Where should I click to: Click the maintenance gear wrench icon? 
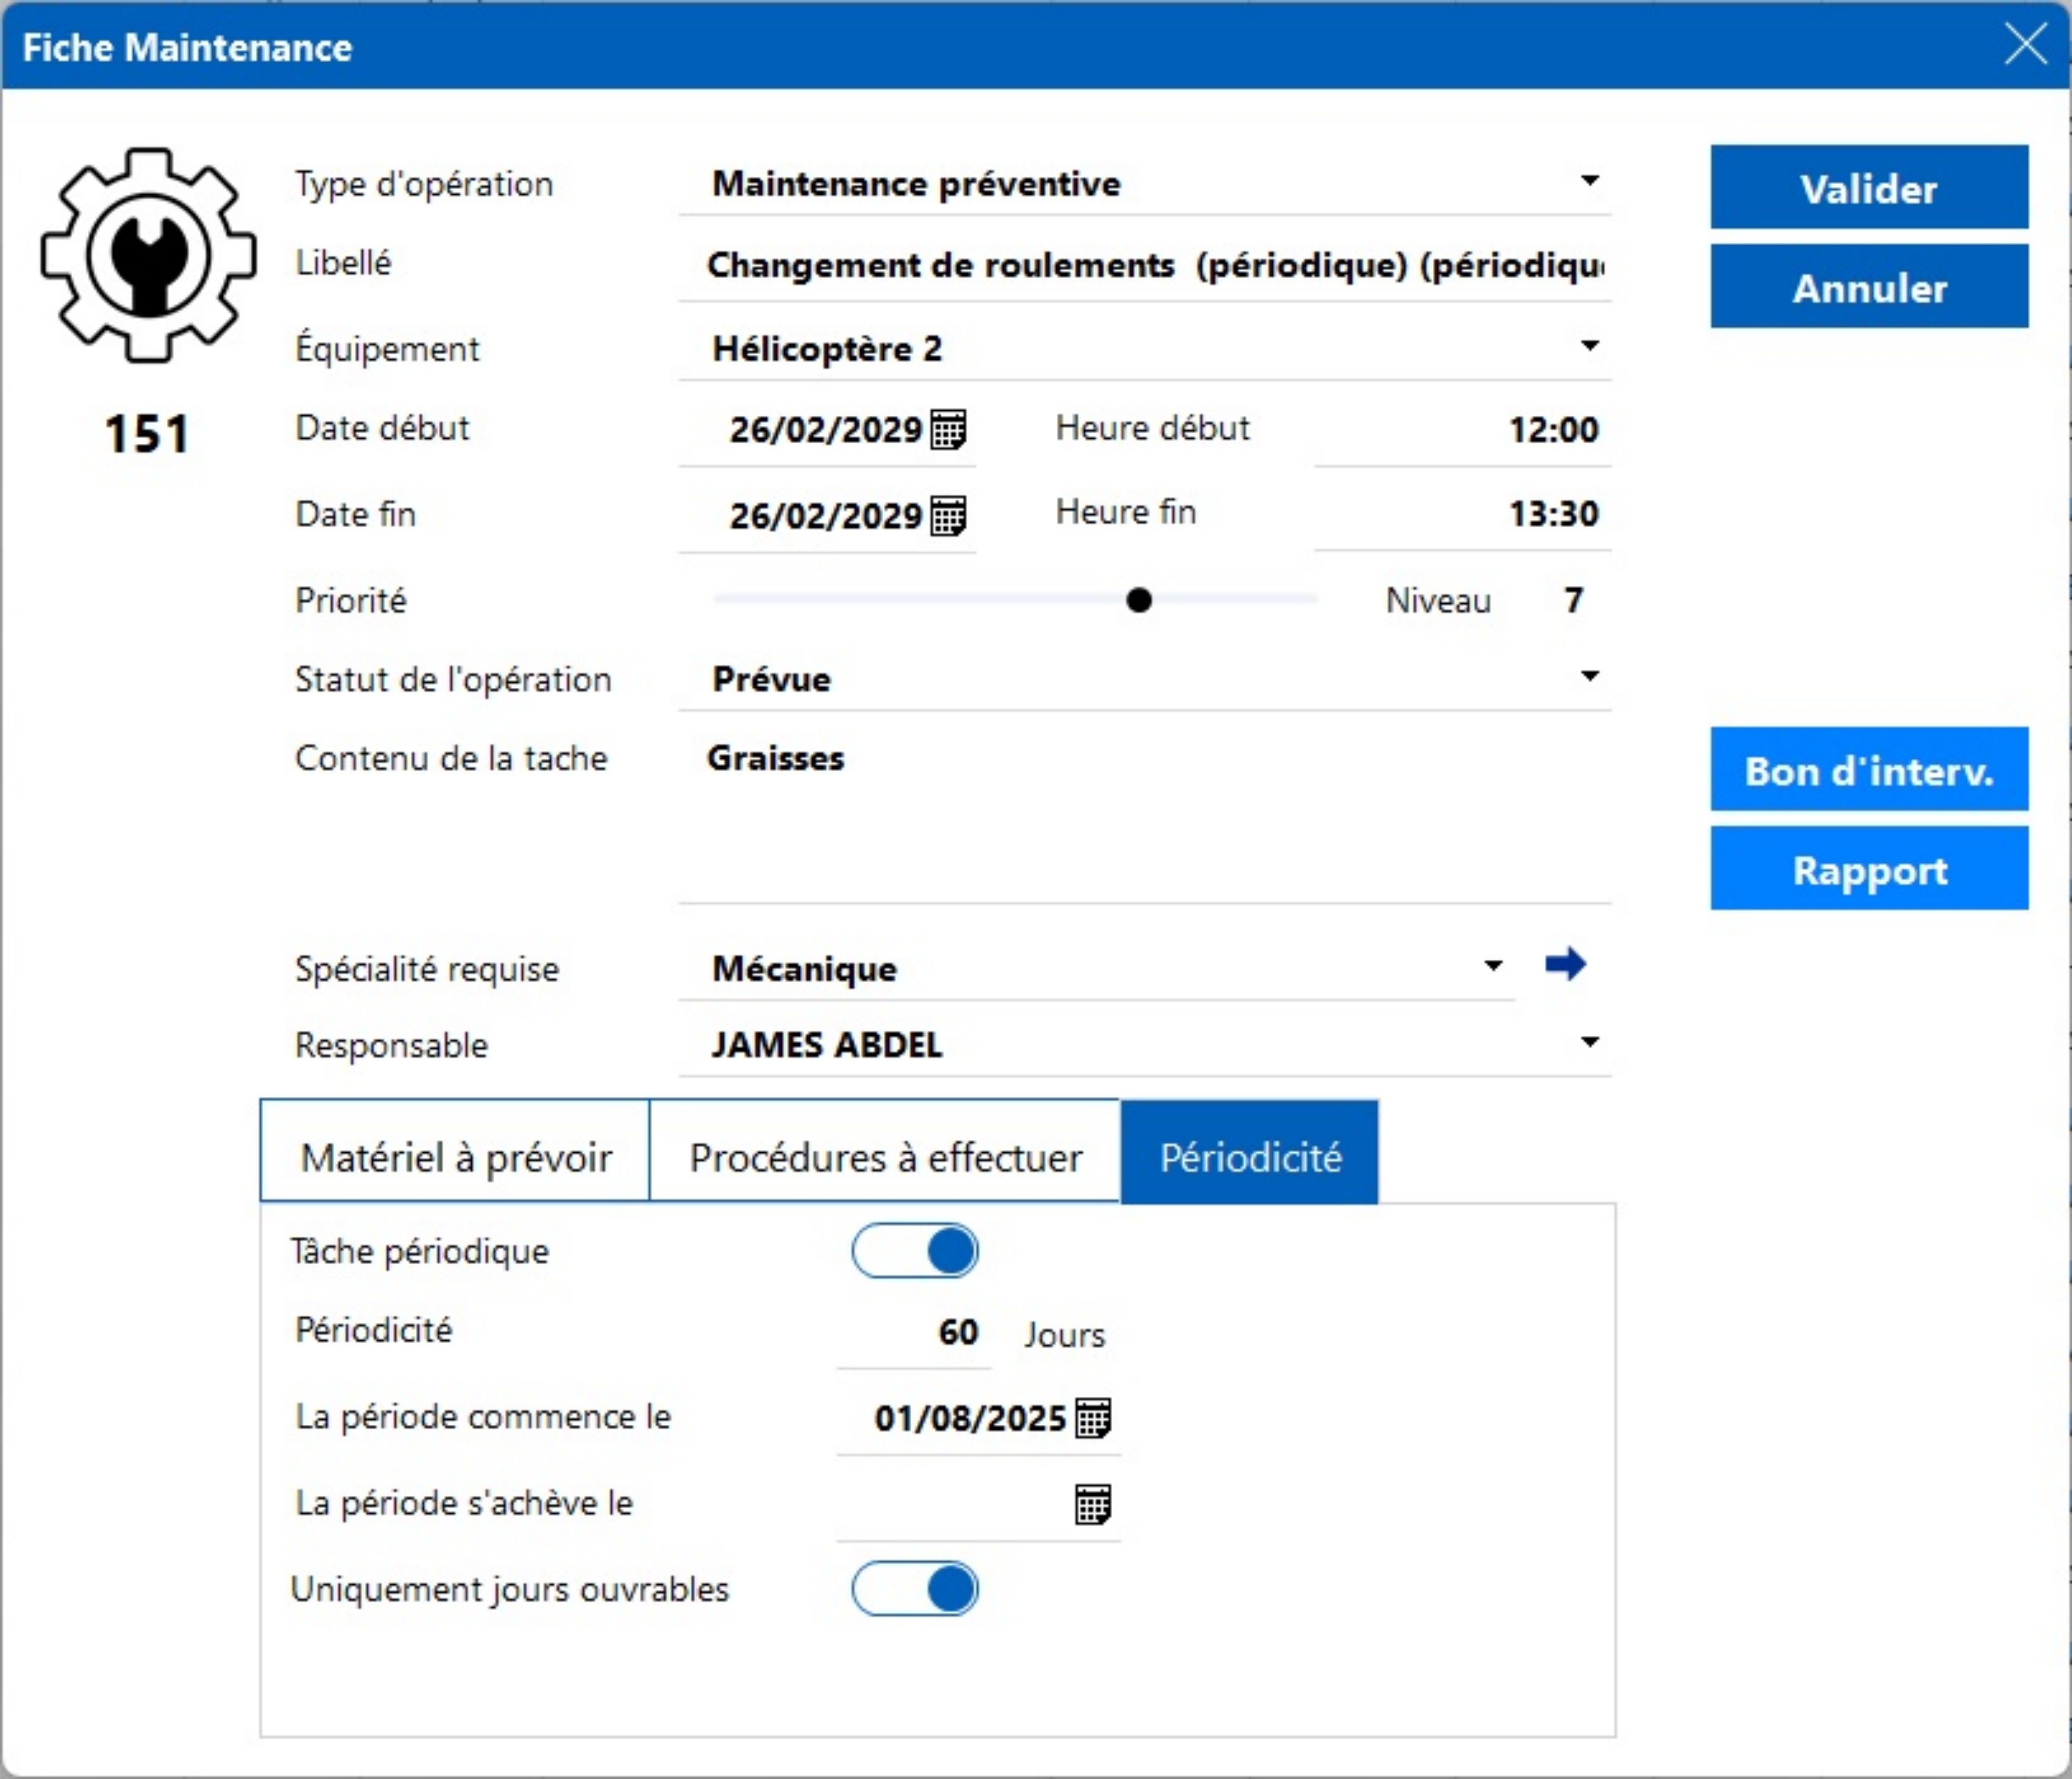pyautogui.click(x=148, y=256)
